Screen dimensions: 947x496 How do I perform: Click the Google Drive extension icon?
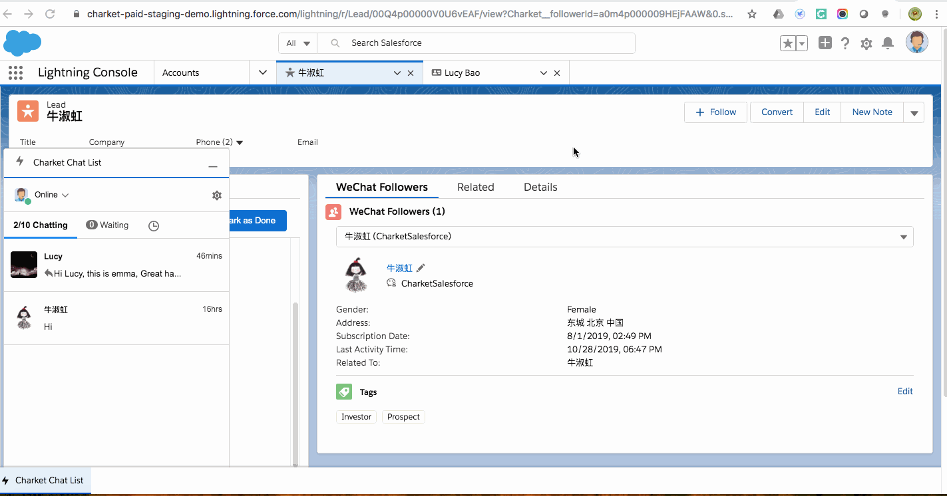pyautogui.click(x=779, y=13)
